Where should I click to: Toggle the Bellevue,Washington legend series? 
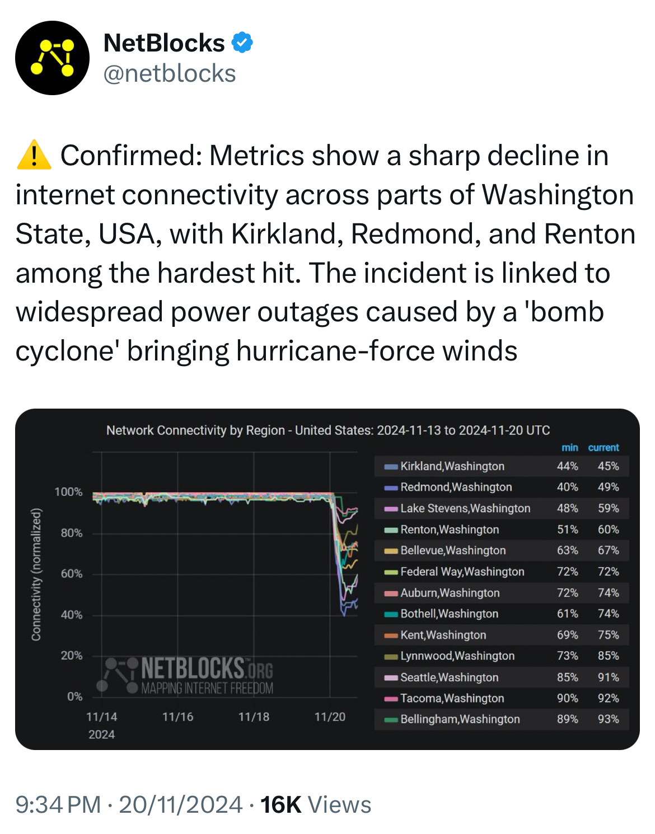pos(502,550)
